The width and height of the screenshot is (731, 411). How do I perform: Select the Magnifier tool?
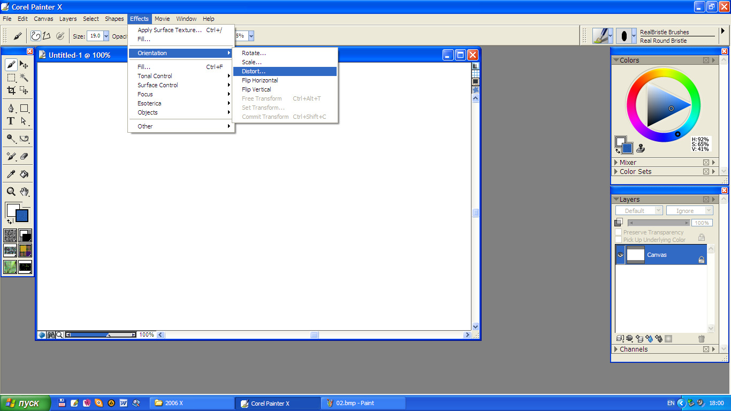[11, 192]
